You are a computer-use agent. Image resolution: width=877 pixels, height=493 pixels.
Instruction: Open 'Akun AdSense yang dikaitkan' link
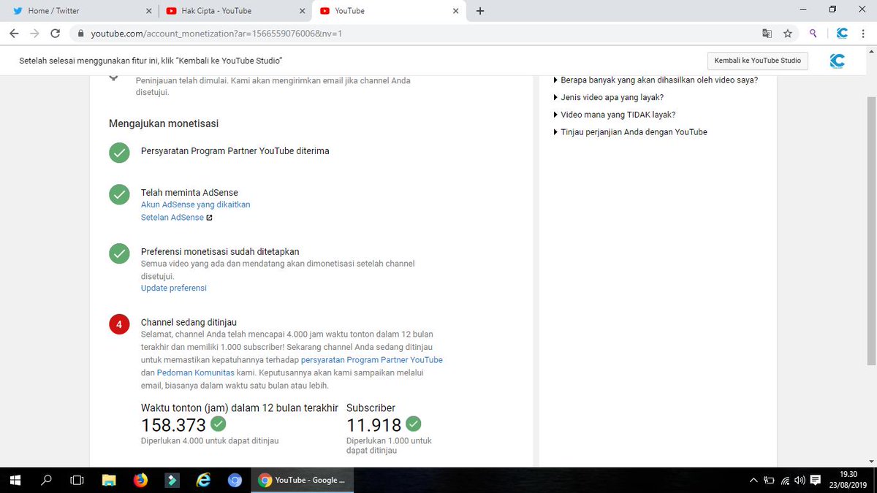coord(195,205)
